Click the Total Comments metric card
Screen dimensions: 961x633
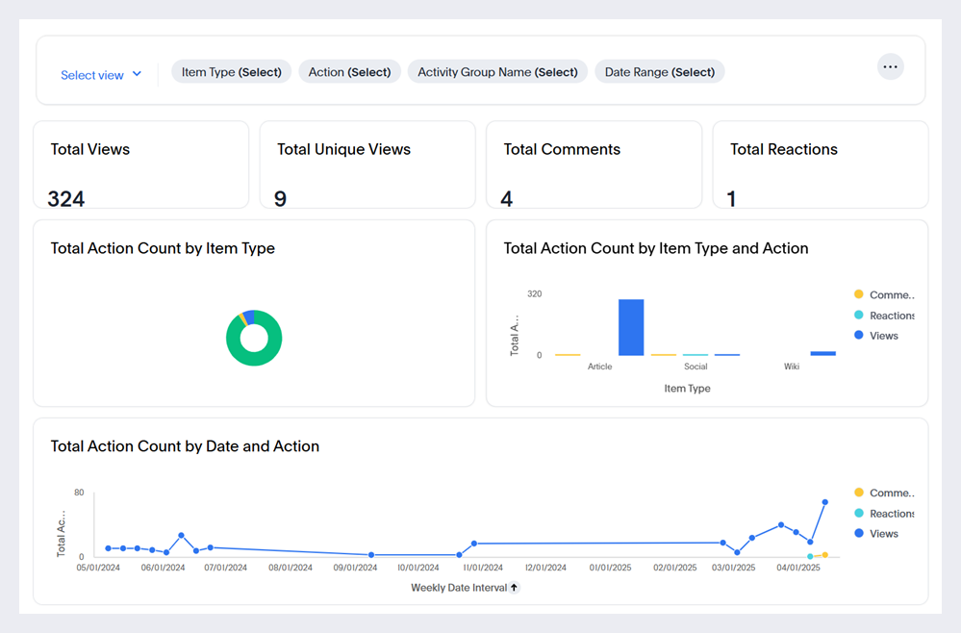coord(594,164)
